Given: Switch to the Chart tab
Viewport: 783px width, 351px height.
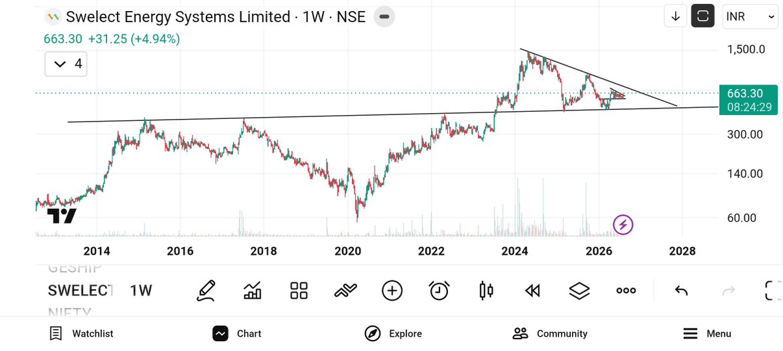Looking at the screenshot, I should coord(236,333).
